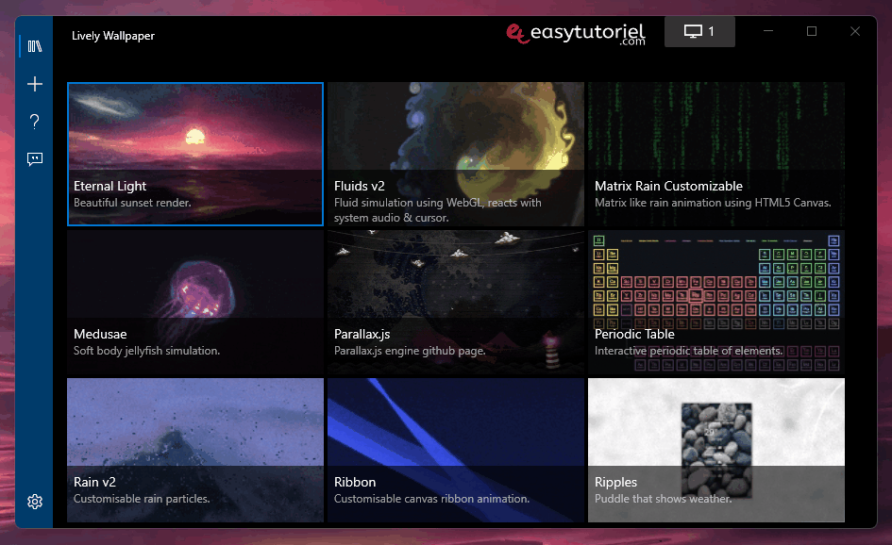Viewport: 892px width, 545px height.
Task: Click the 'Soft body jellyfish simulation.' description
Action: pyautogui.click(x=146, y=351)
